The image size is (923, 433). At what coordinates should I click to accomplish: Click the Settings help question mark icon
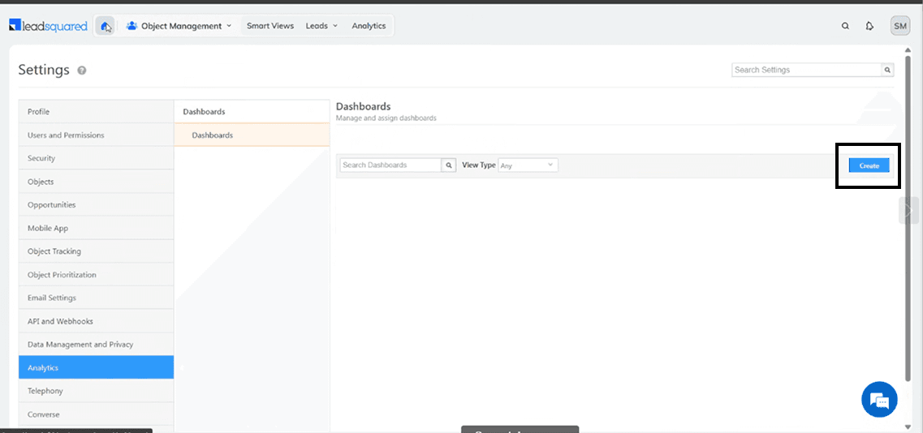click(82, 71)
